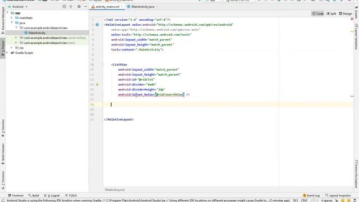359x202 pixels.
Task: Click the locate target icon in Project panel
Action: pos(65,7)
